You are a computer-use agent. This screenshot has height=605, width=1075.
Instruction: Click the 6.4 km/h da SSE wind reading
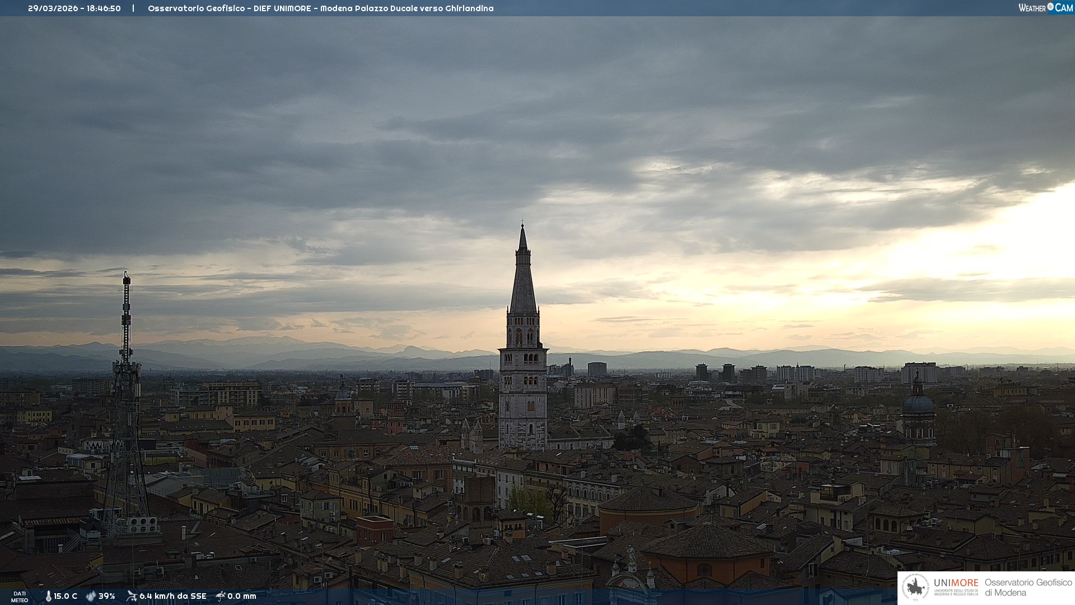(x=172, y=596)
